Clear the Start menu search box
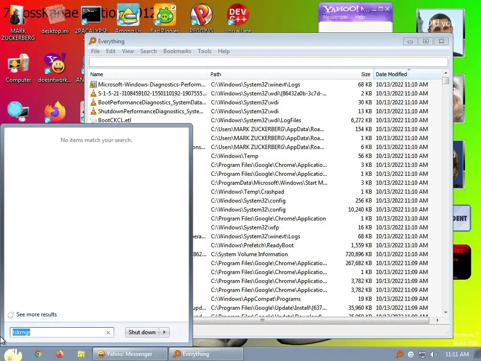 (108, 332)
